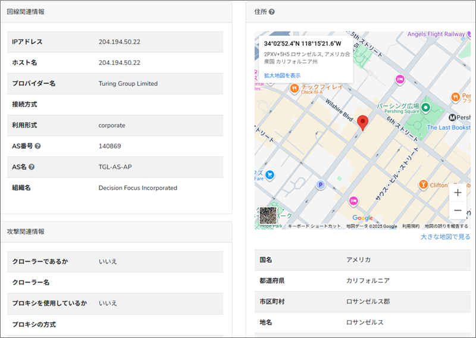Open 利用規約 terms link on map
The height and width of the screenshot is (338, 476).
click(411, 226)
